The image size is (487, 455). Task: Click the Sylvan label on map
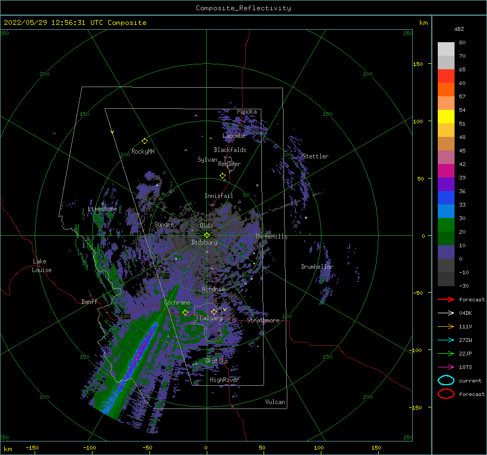click(x=207, y=160)
